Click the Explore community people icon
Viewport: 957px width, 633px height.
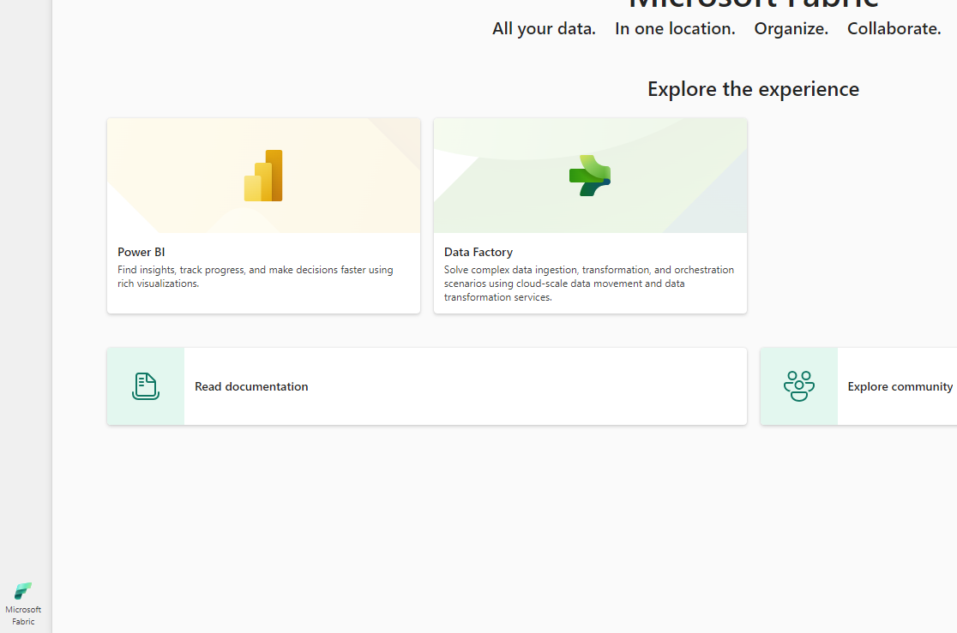[x=799, y=386]
